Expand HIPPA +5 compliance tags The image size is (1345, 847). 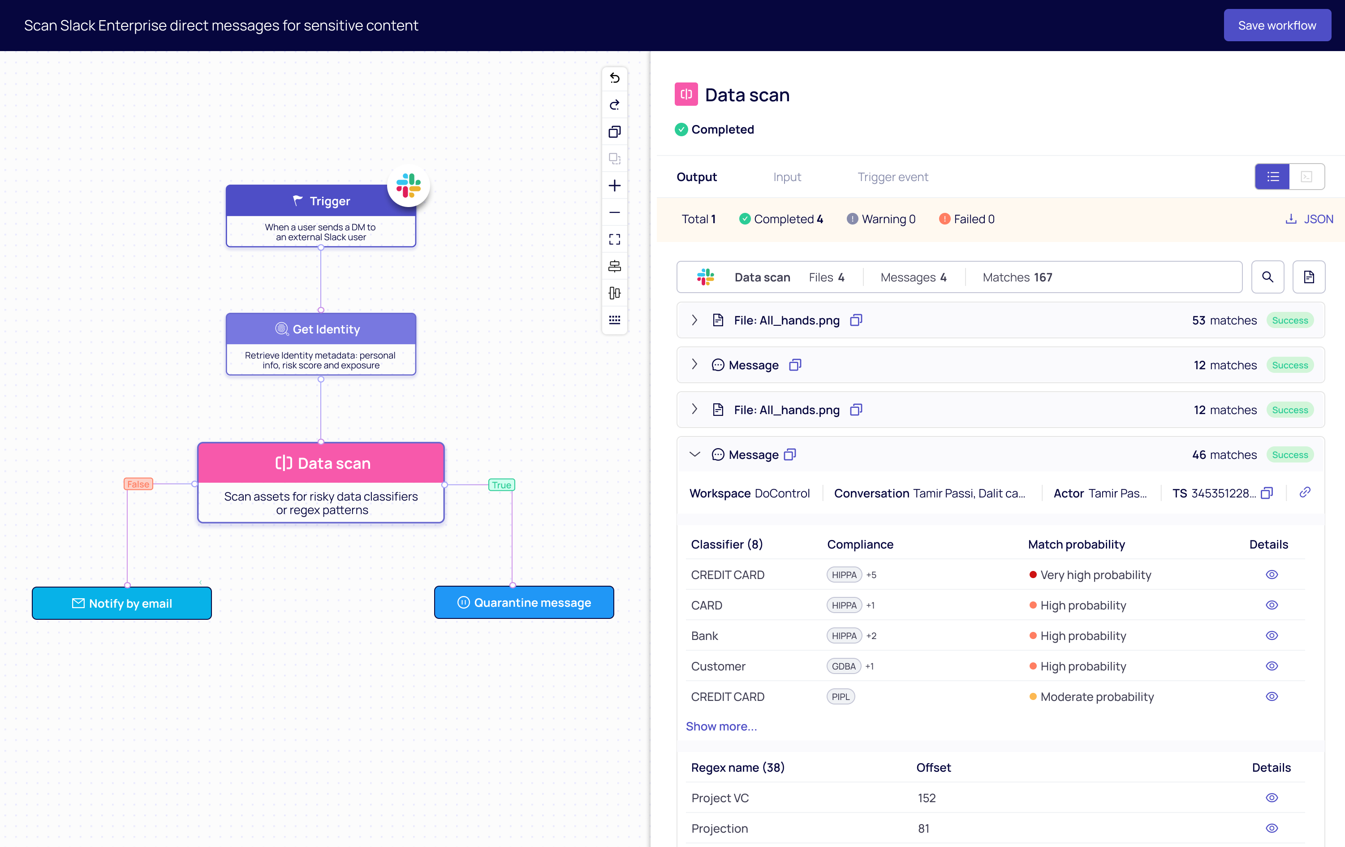click(871, 575)
